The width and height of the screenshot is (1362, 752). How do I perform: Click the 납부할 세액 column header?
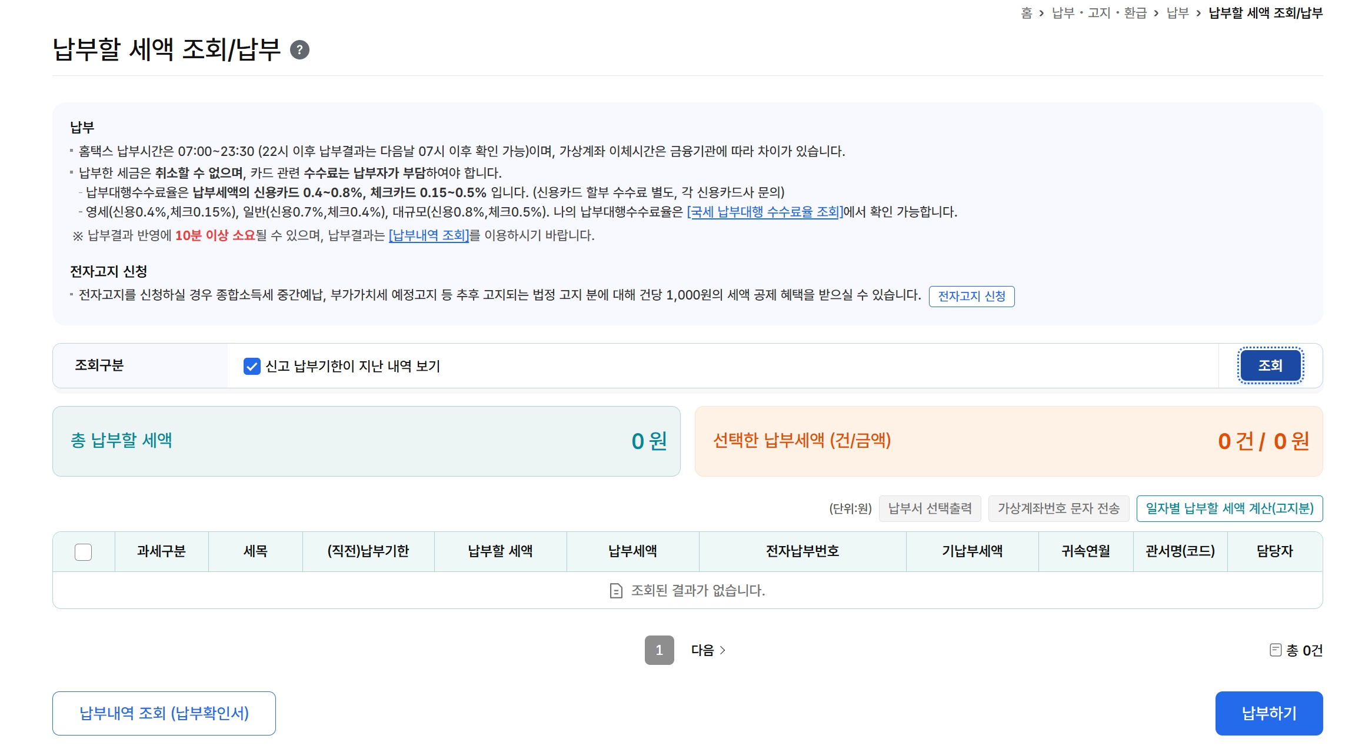tap(500, 551)
